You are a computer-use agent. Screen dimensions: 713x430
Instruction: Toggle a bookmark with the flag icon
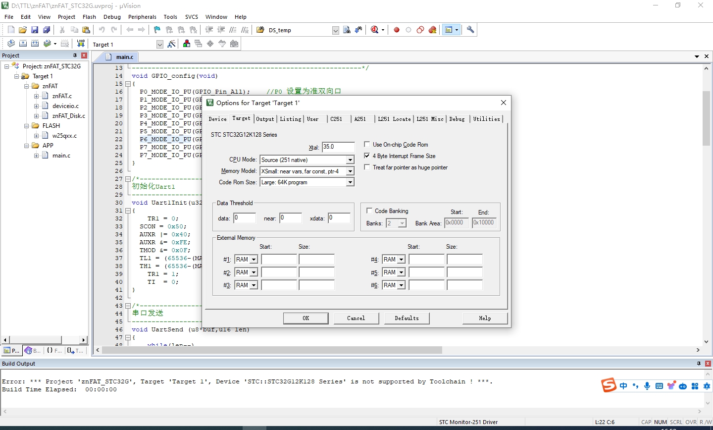157,30
